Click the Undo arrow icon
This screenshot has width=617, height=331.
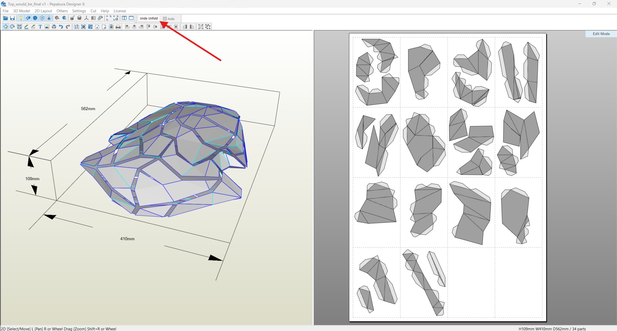[x=61, y=27]
